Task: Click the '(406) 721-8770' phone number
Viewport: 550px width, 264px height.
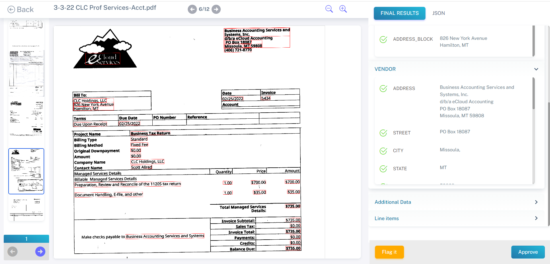Action: coord(238,50)
